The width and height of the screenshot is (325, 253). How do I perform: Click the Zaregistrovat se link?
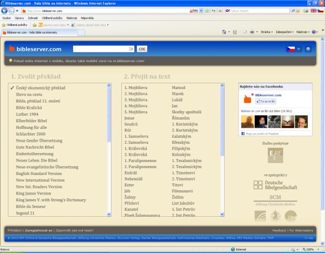pos(38,230)
